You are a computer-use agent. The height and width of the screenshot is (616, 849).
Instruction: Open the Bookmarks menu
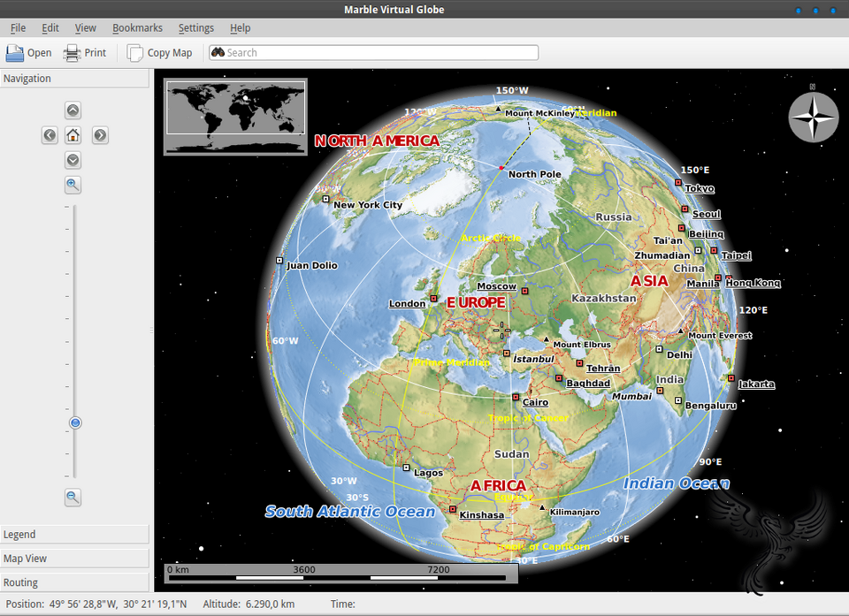[137, 27]
